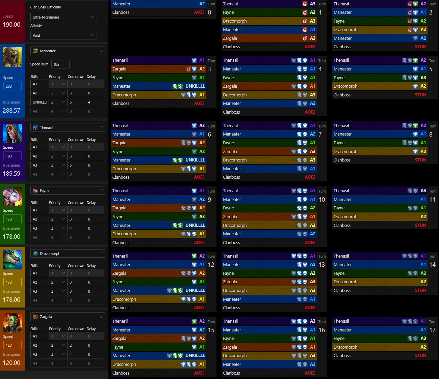The image size is (439, 379).
Task: Click the UNKILLLLL skill label in Turn 6
Action: tap(195, 160)
